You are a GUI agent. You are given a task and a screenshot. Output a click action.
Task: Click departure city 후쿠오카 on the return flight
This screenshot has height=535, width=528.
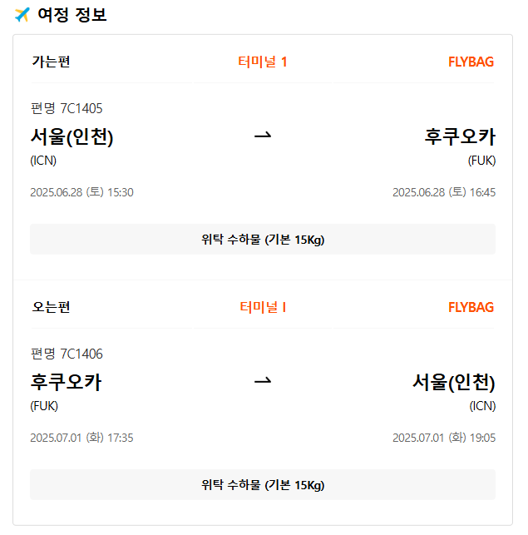(66, 383)
